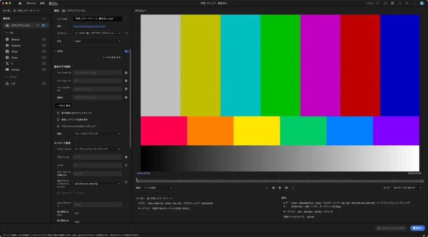Click the TikTok destination icon
428x237 pixels.
tap(7, 52)
